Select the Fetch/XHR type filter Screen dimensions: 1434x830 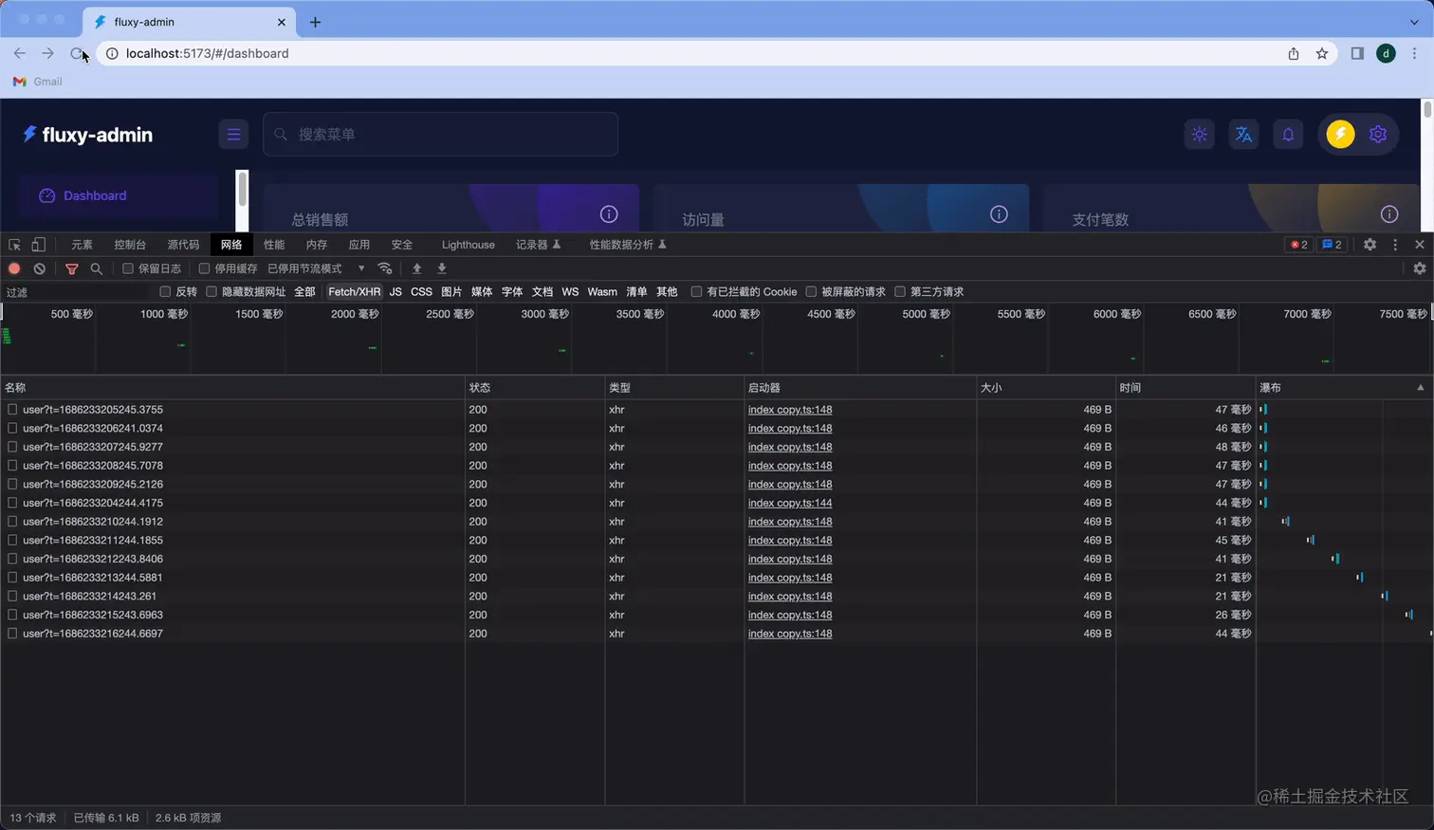point(354,292)
